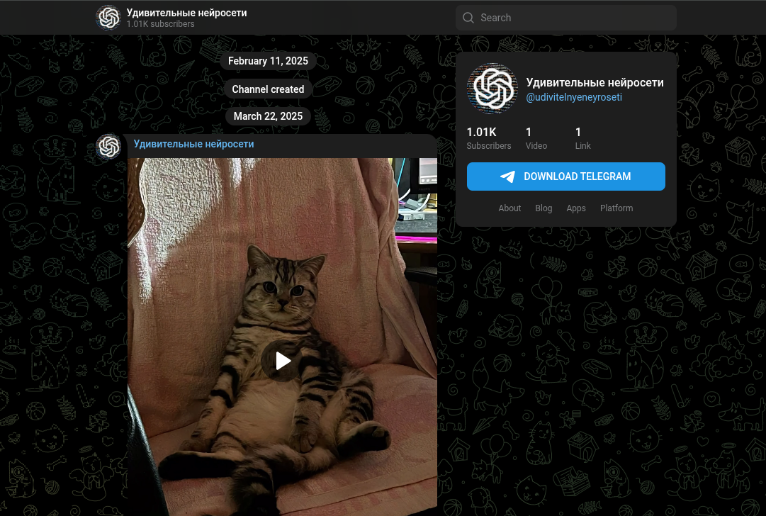Click the paper plane icon on the download button
Viewport: 766px width, 516px height.
click(507, 176)
